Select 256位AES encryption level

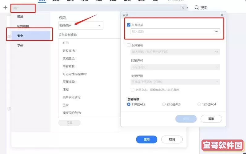(164, 104)
